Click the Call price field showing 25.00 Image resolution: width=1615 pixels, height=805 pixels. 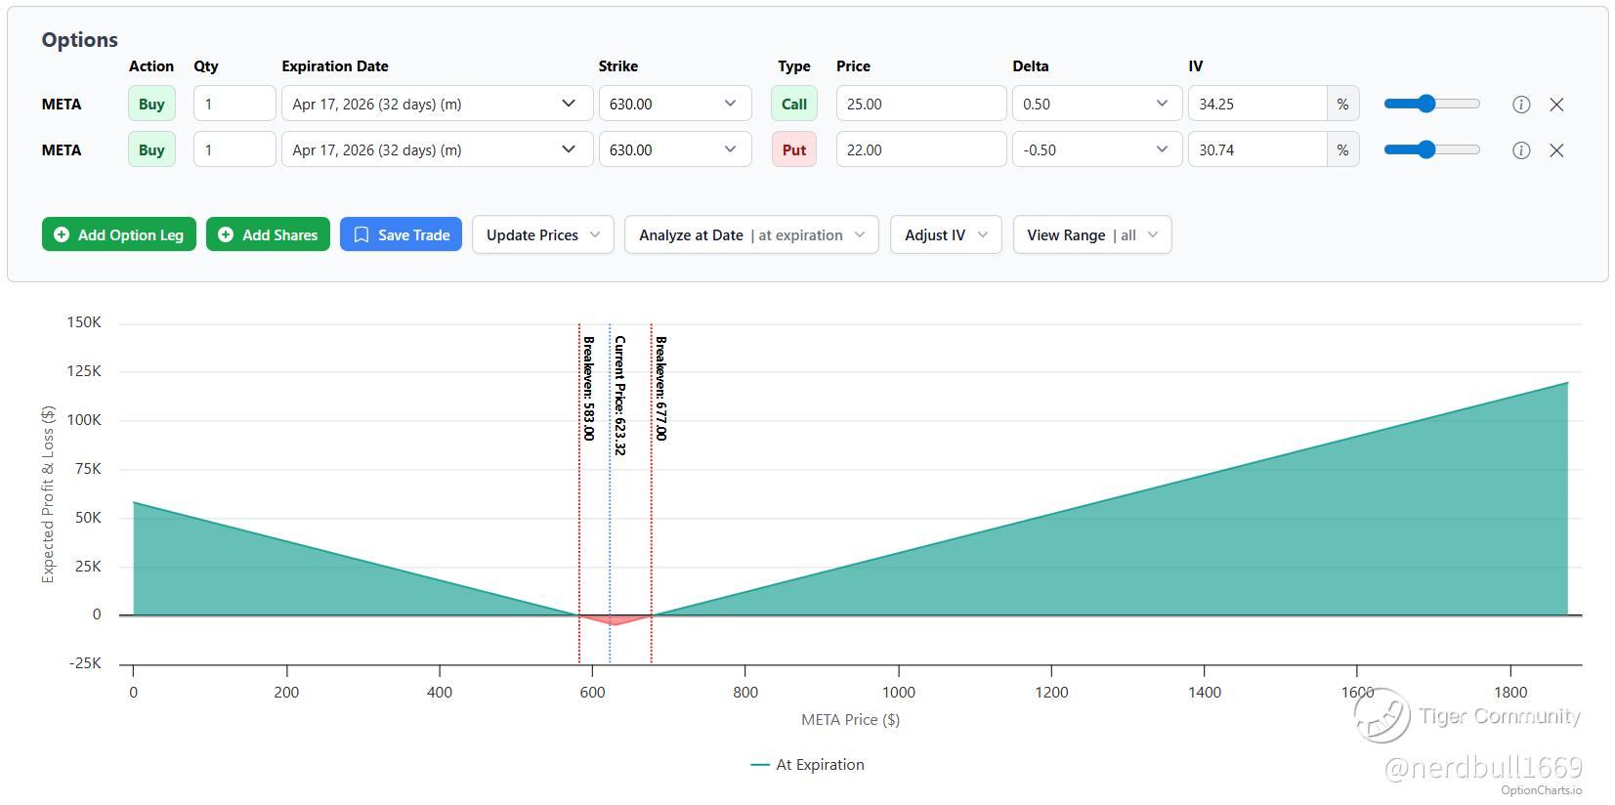coord(920,105)
